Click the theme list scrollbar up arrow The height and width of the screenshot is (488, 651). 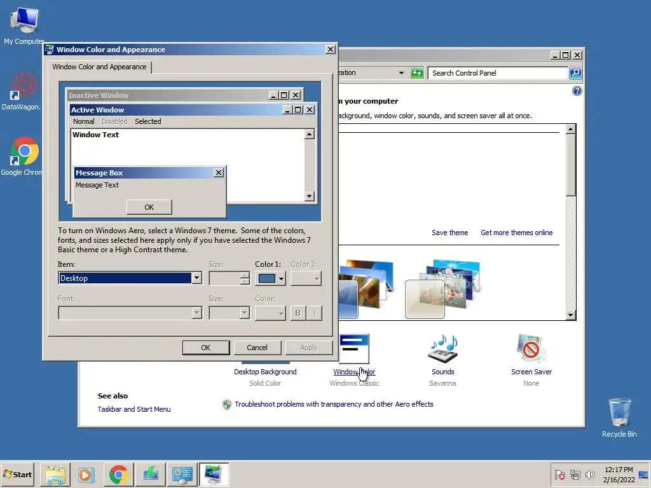click(571, 129)
